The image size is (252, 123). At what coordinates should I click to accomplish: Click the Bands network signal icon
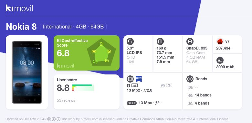tap(190, 79)
